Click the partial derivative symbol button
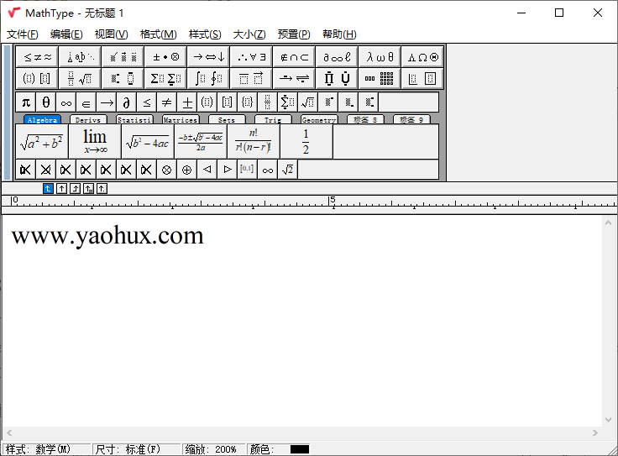 [x=127, y=102]
